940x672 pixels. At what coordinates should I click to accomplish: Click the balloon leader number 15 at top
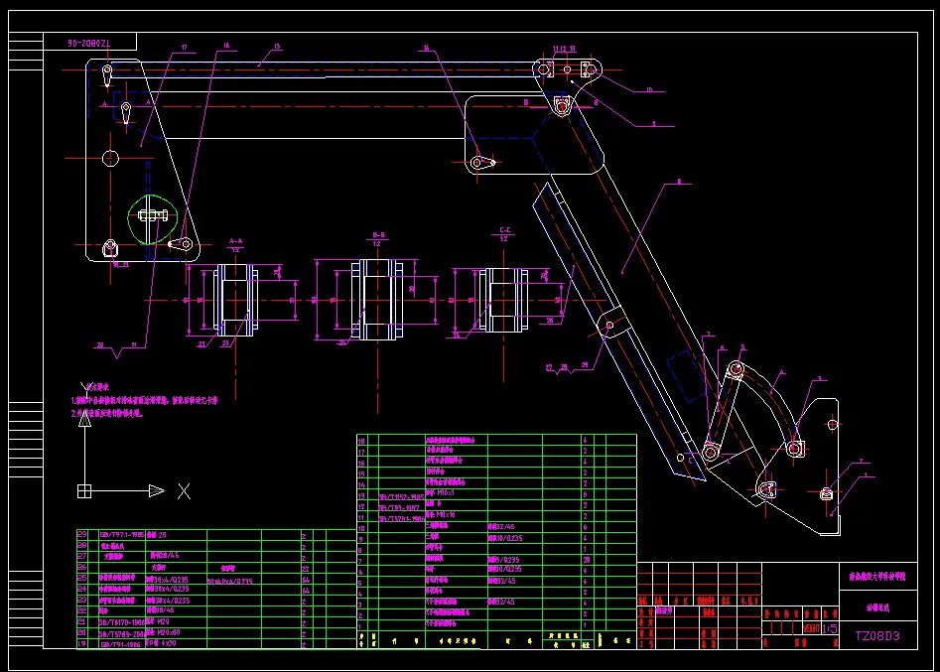(276, 46)
